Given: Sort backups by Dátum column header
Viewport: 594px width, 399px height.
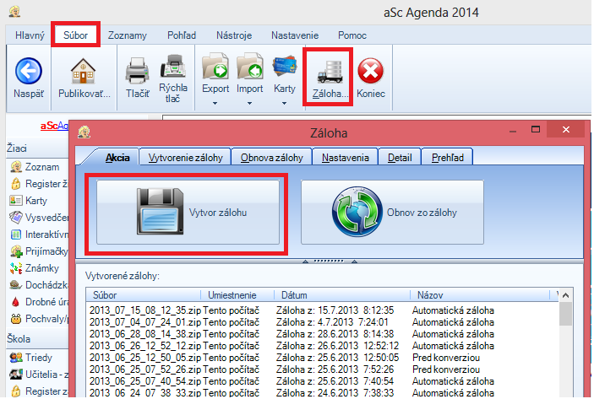Looking at the screenshot, I should click(x=342, y=295).
